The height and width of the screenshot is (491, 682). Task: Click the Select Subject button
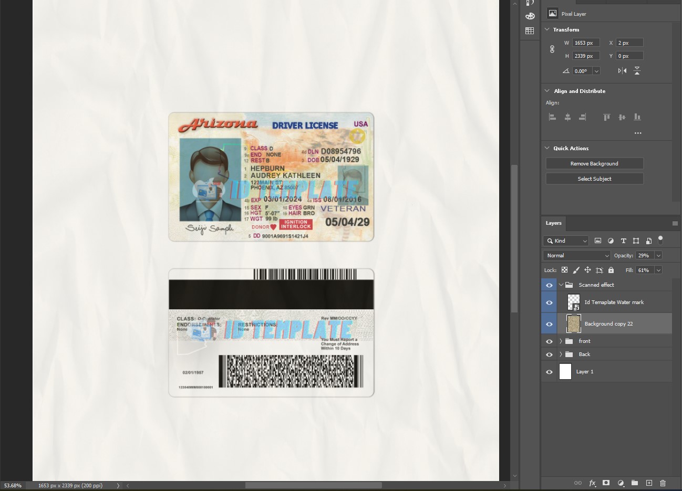tap(594, 179)
